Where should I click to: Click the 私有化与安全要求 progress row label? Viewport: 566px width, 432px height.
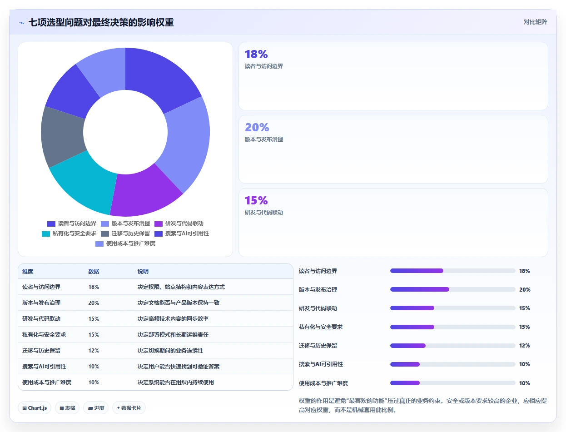[321, 327]
